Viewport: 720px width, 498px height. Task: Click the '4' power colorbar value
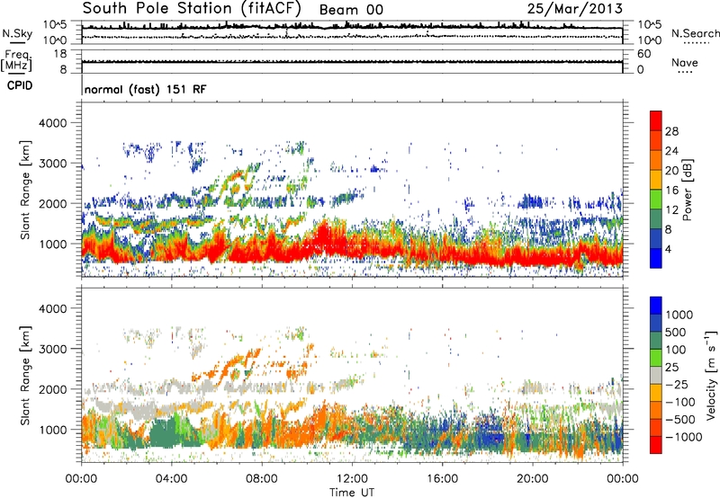[x=668, y=249]
